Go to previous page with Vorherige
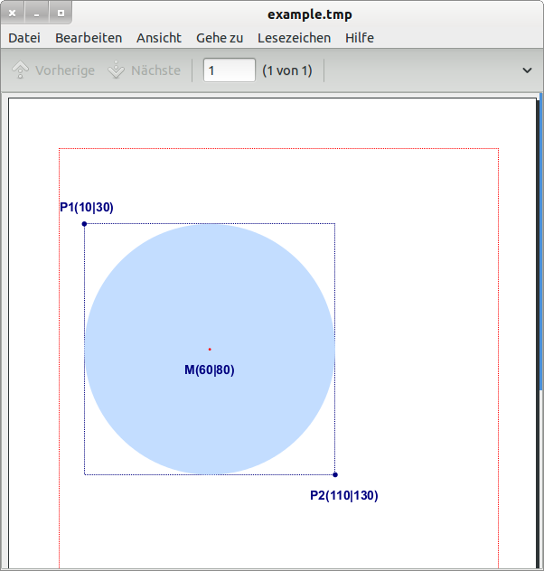This screenshot has height=571, width=544. tap(53, 70)
